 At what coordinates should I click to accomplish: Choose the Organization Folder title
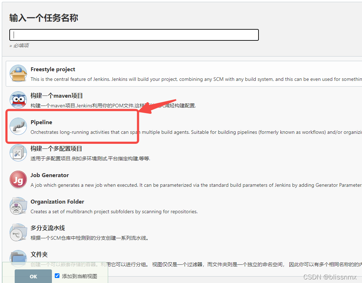[57, 201]
